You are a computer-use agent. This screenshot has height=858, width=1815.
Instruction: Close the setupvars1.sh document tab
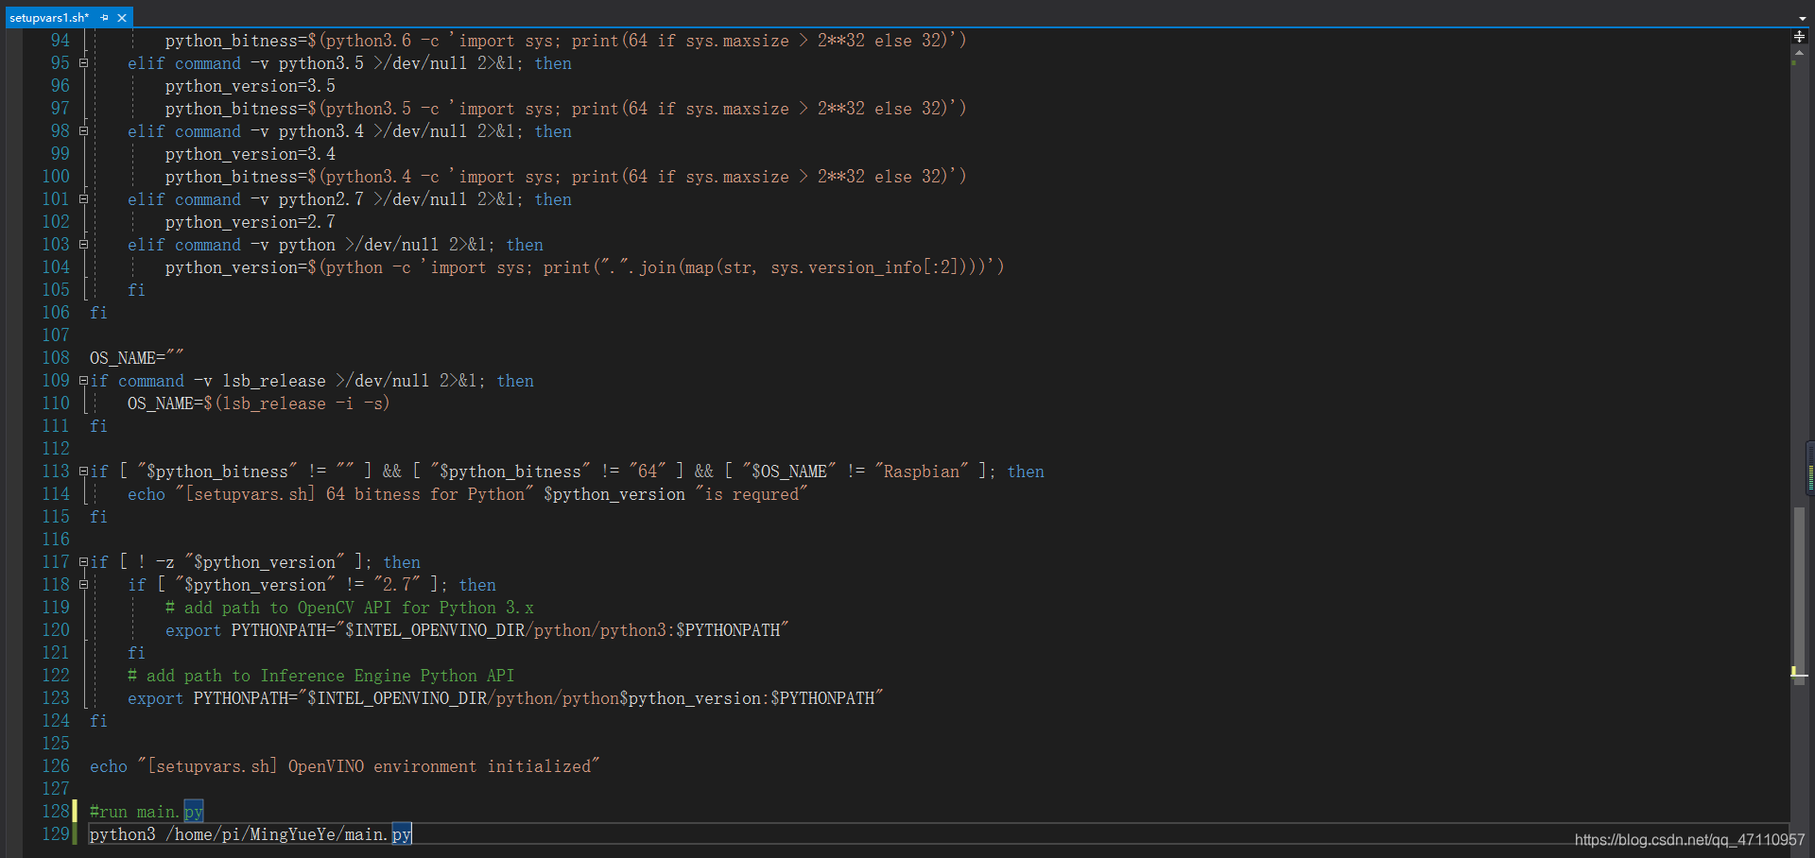pos(122,18)
